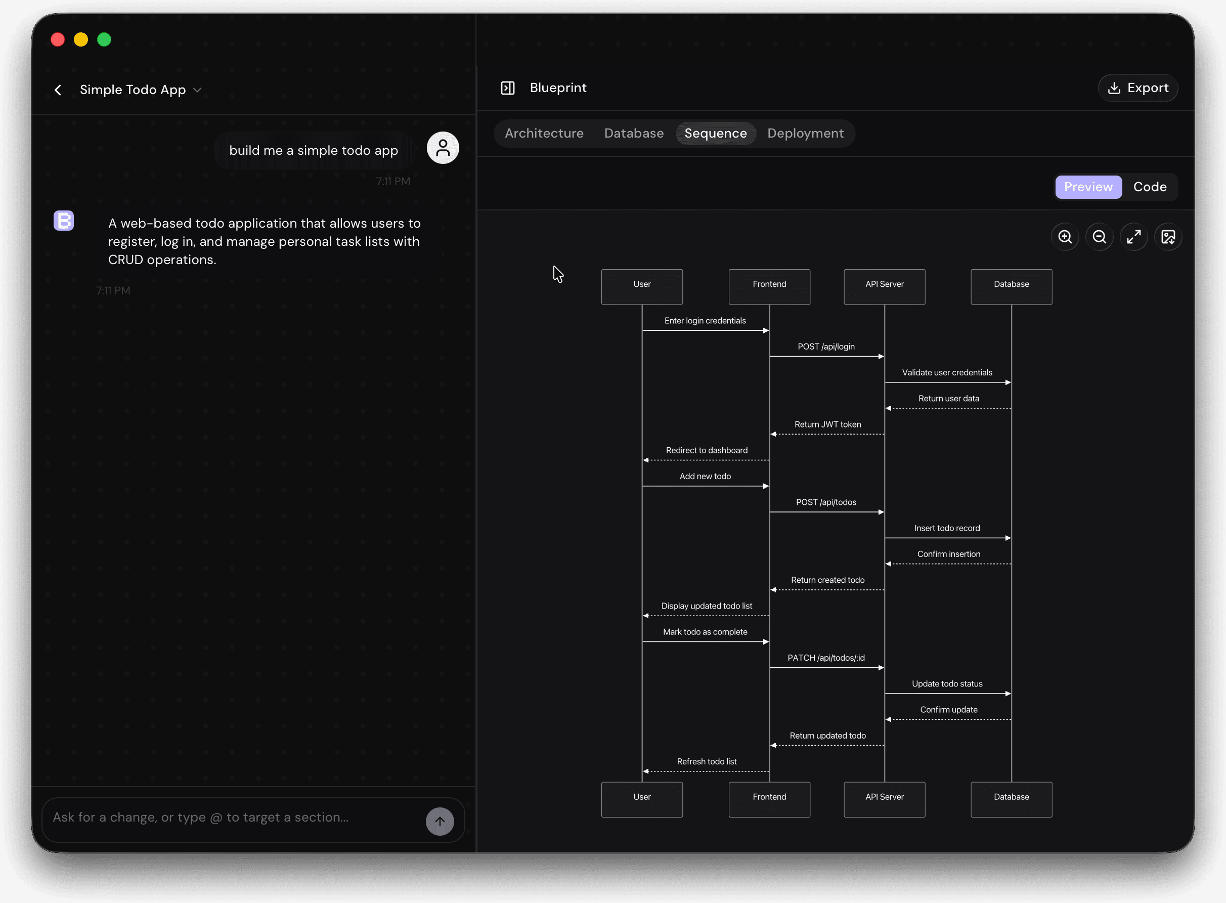Switch to the Database tab
The height and width of the screenshot is (903, 1226).
(x=634, y=134)
